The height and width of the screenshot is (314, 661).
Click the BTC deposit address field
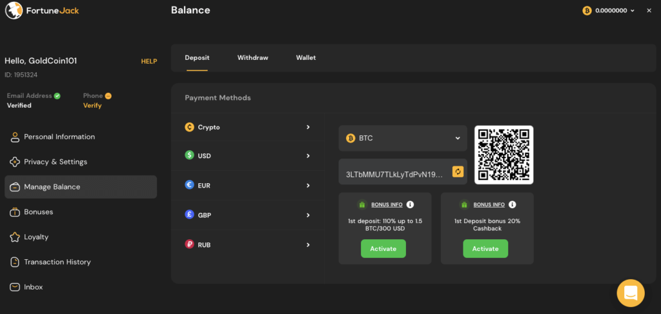point(403,172)
